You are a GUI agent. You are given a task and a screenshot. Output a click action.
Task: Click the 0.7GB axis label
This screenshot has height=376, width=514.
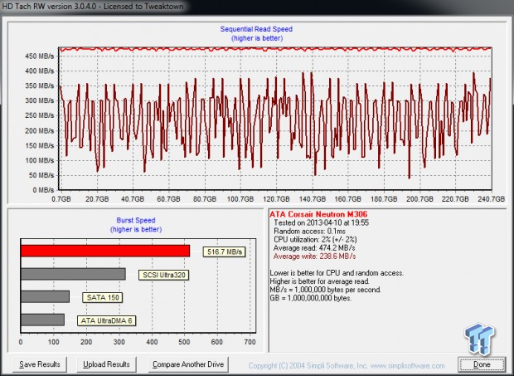pyautogui.click(x=61, y=199)
